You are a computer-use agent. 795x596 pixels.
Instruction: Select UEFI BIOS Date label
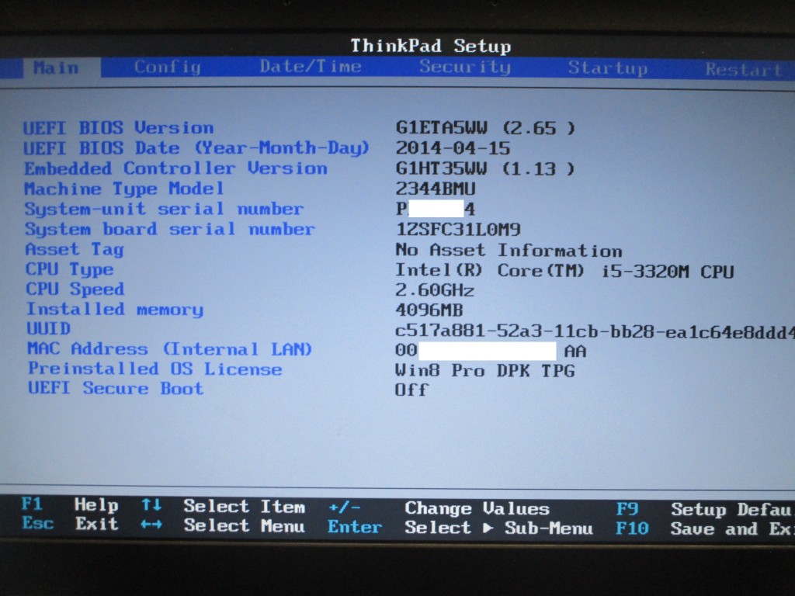(x=196, y=148)
